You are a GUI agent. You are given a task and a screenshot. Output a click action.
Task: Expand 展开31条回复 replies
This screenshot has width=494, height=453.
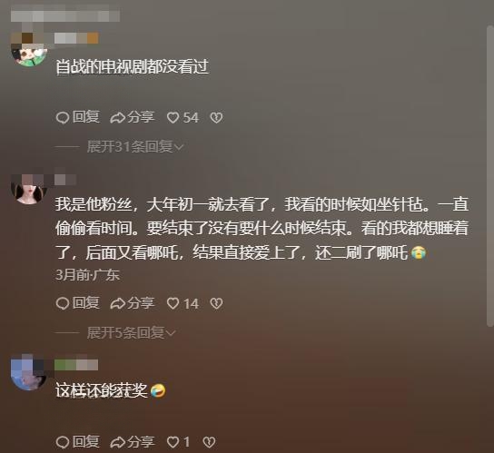[x=134, y=147]
